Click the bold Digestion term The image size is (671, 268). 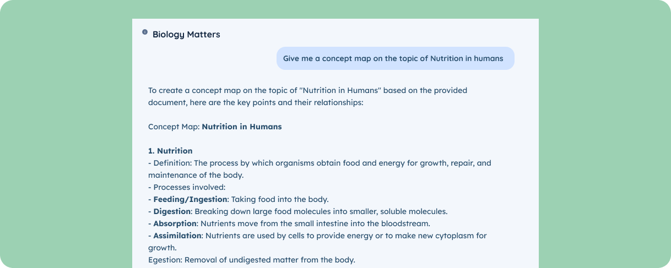point(172,211)
